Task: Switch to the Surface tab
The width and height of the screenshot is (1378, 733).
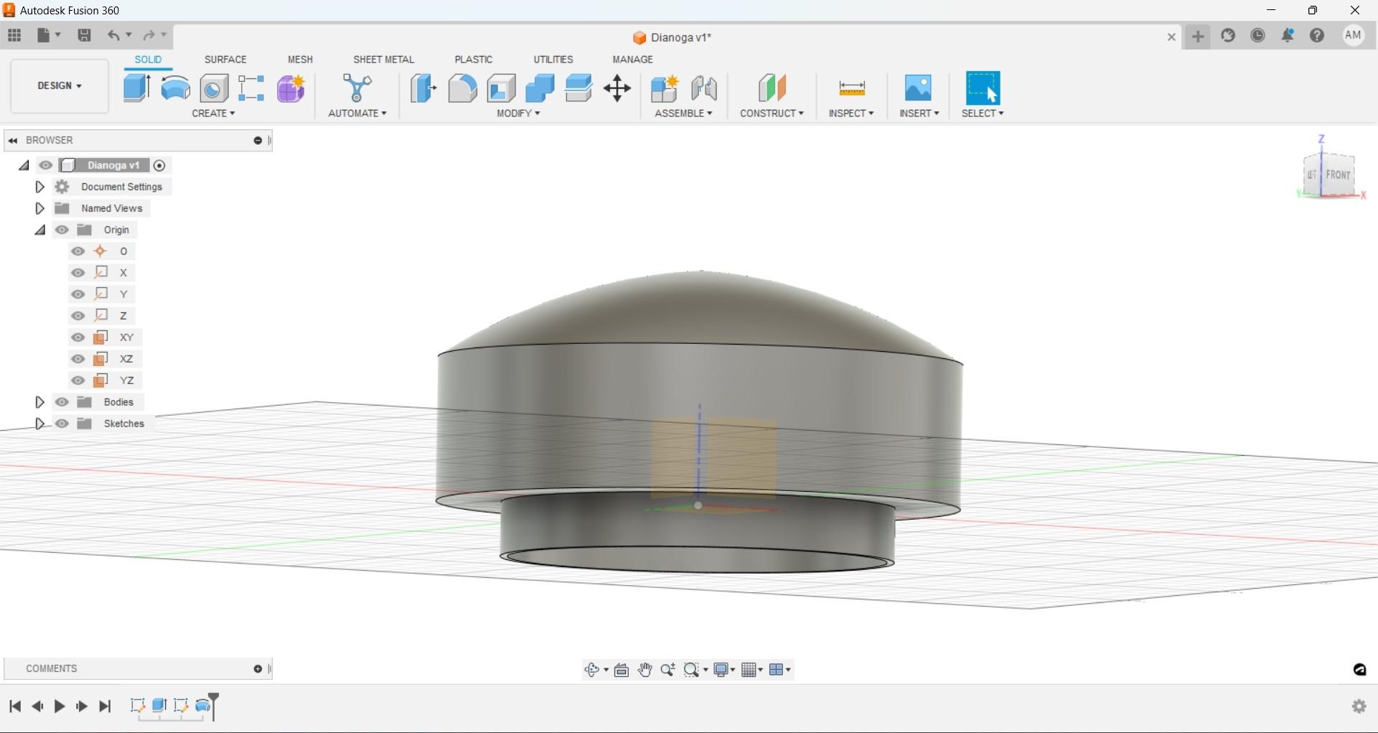Action: click(x=225, y=60)
